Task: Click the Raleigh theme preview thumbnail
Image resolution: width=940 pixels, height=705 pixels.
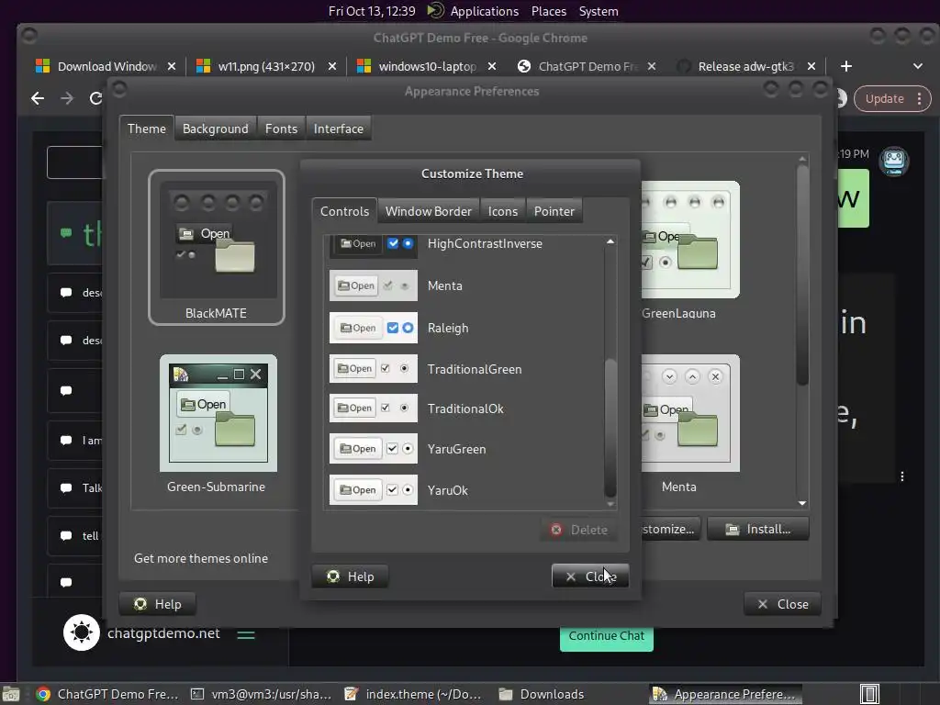Action: pyautogui.click(x=374, y=328)
